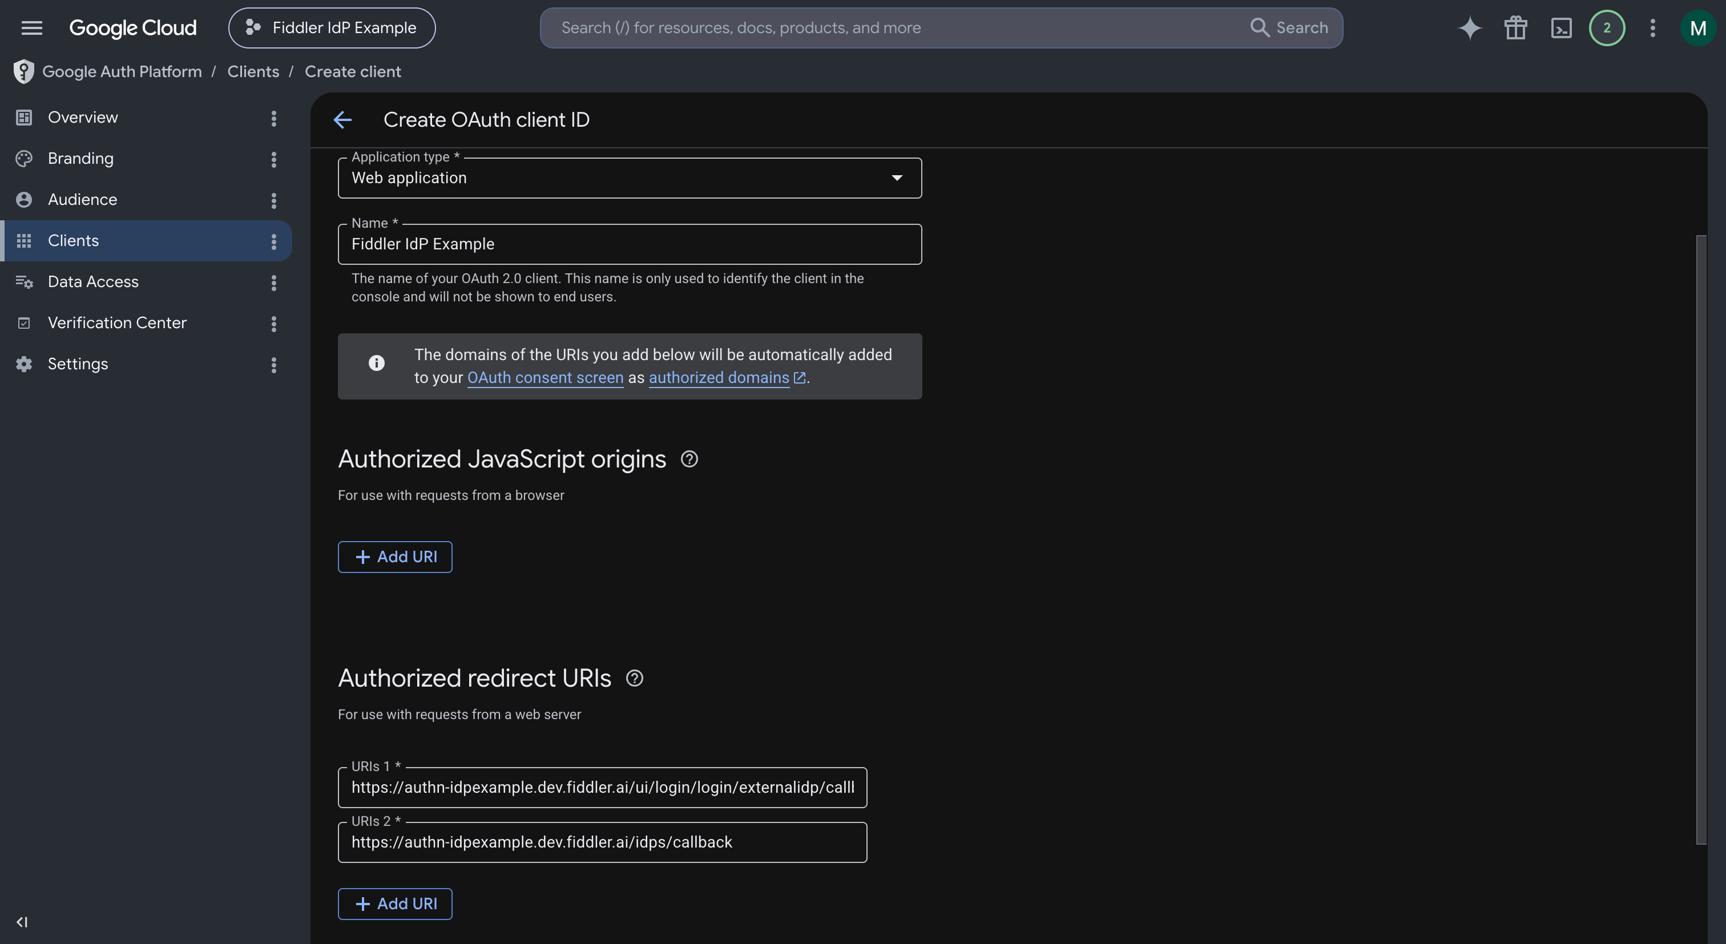The width and height of the screenshot is (1726, 944).
Task: Collapse the sidebar with bottom-left arrow icon
Action: pos(22,922)
